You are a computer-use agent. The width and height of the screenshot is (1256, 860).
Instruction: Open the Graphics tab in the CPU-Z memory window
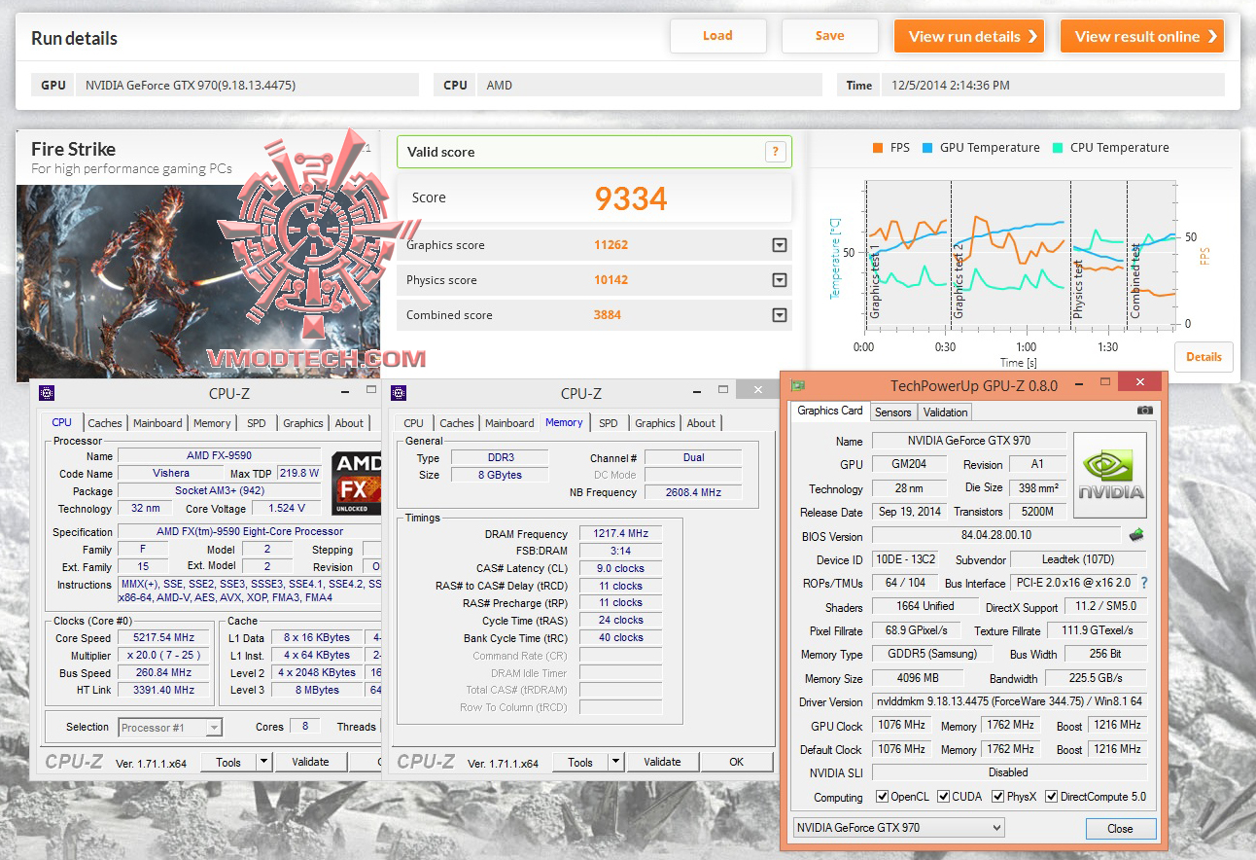(x=655, y=423)
